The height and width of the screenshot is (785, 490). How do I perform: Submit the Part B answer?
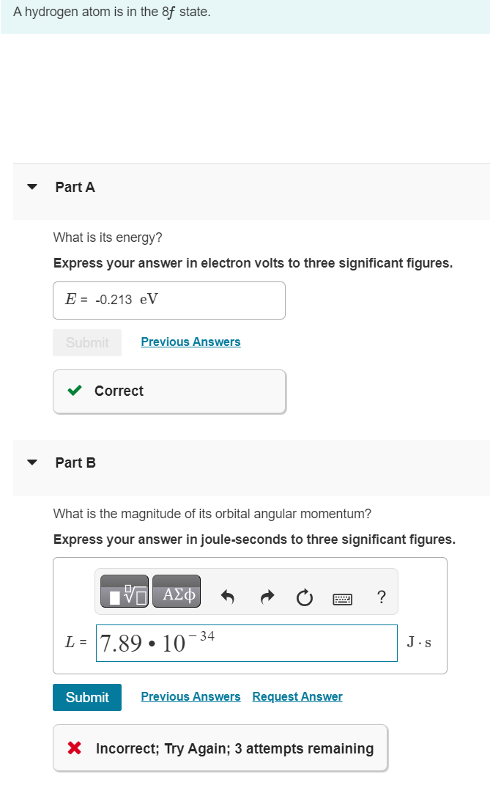click(86, 697)
